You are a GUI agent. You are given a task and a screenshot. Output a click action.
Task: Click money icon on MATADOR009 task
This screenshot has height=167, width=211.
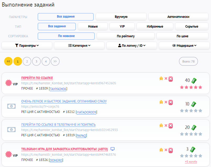[x=11, y=106]
